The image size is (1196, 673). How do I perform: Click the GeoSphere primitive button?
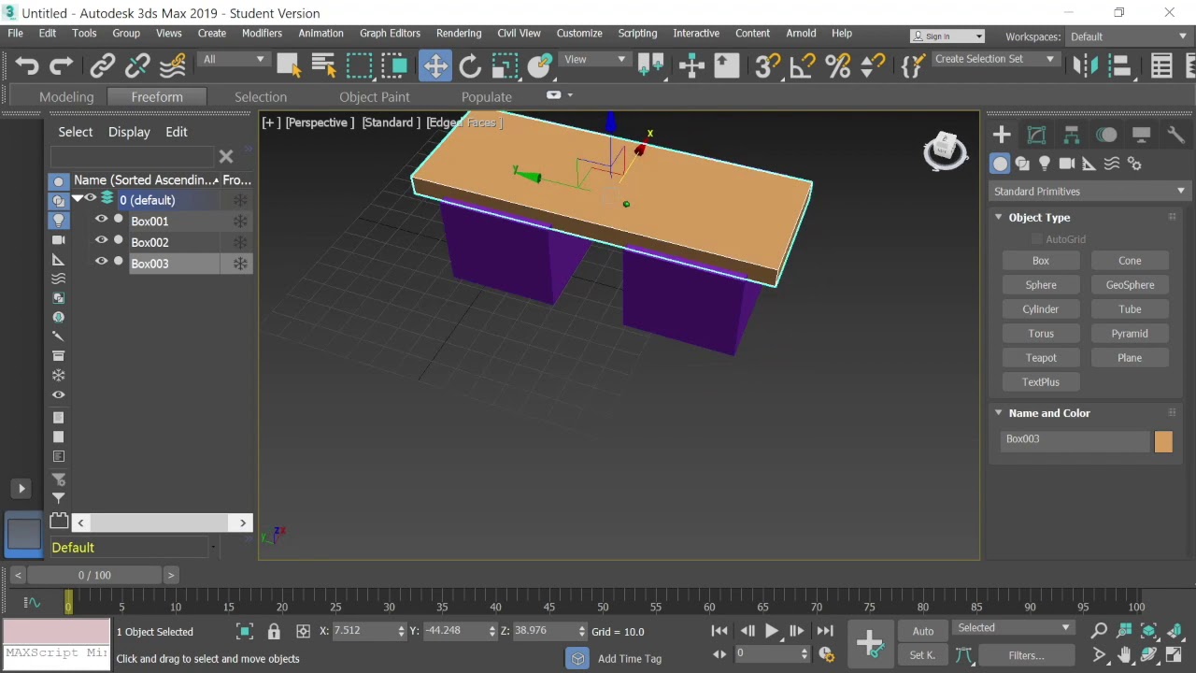(1130, 285)
